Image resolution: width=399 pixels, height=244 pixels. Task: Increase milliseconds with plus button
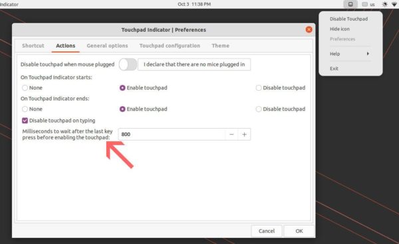(244, 135)
